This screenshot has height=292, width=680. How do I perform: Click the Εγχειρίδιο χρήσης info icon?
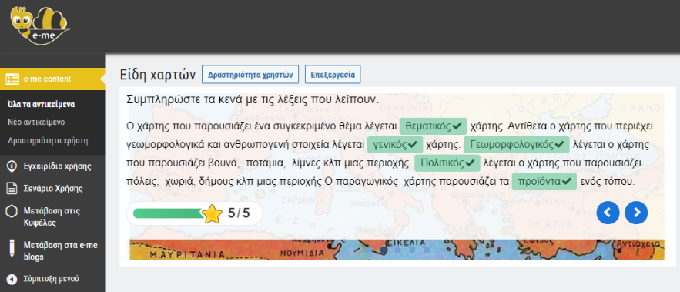12,166
